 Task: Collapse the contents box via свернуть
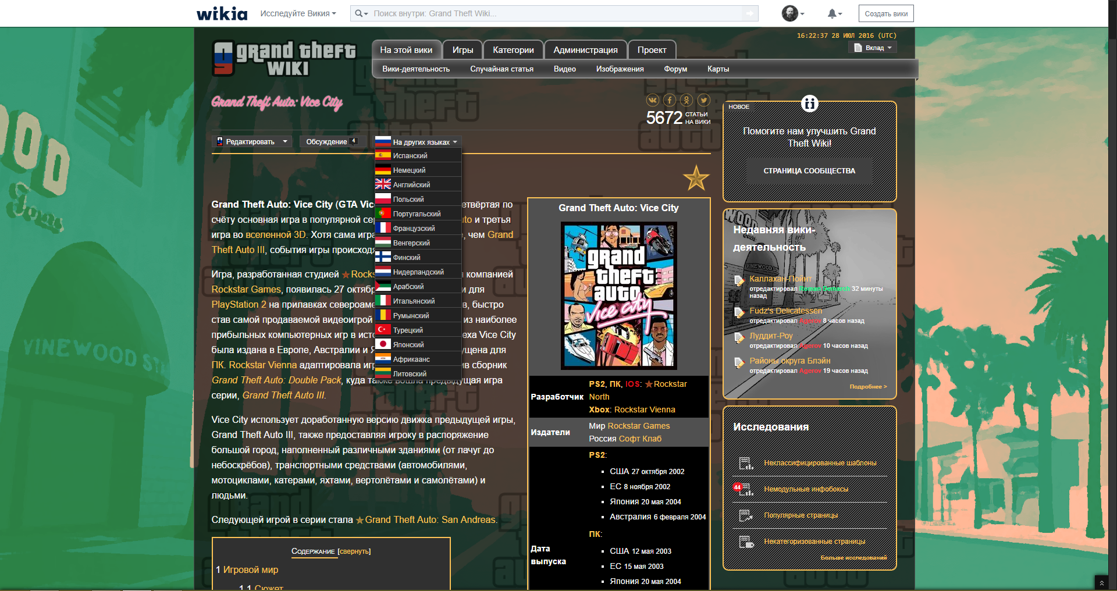[x=354, y=551]
